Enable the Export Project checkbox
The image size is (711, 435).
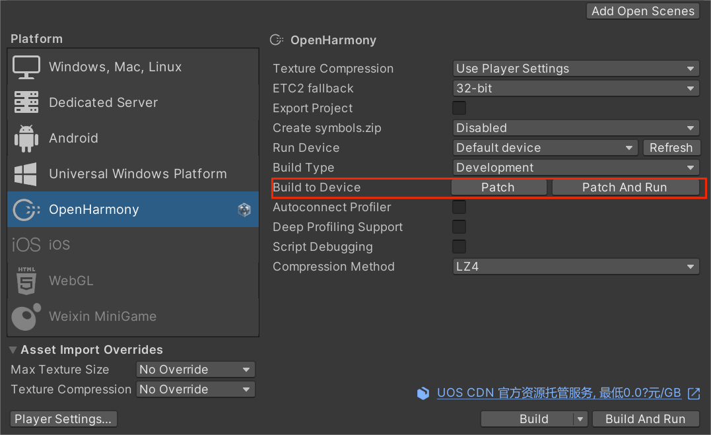(458, 108)
